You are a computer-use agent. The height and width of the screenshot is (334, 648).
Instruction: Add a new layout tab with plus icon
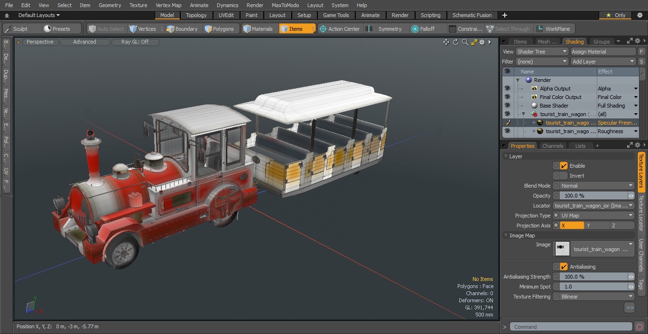click(504, 15)
